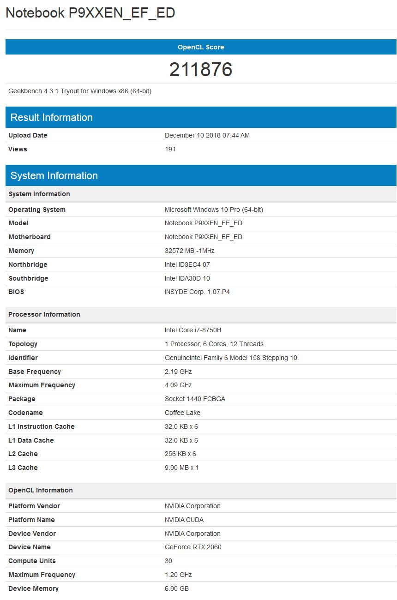This screenshot has height=600, width=397.
Task: Click the Compute Units label
Action: coord(32,561)
